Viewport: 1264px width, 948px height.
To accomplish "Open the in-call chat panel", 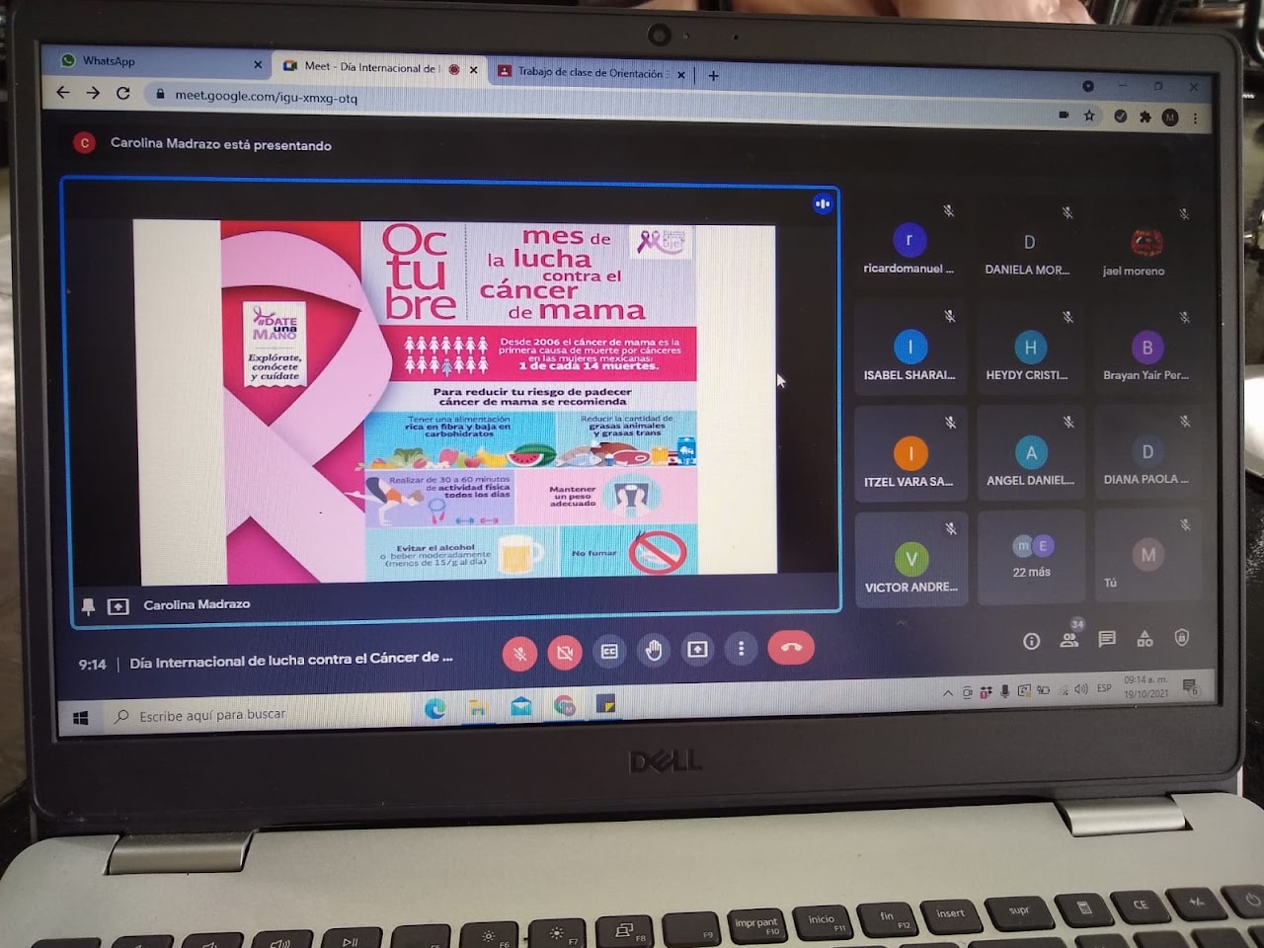I will [x=1107, y=639].
